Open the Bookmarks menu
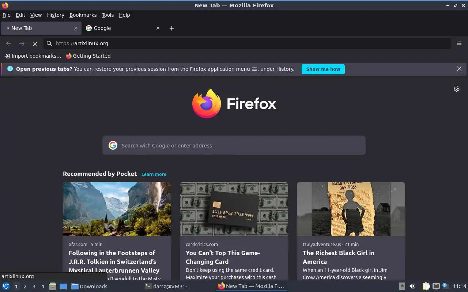This screenshot has height=292, width=468. tap(83, 15)
